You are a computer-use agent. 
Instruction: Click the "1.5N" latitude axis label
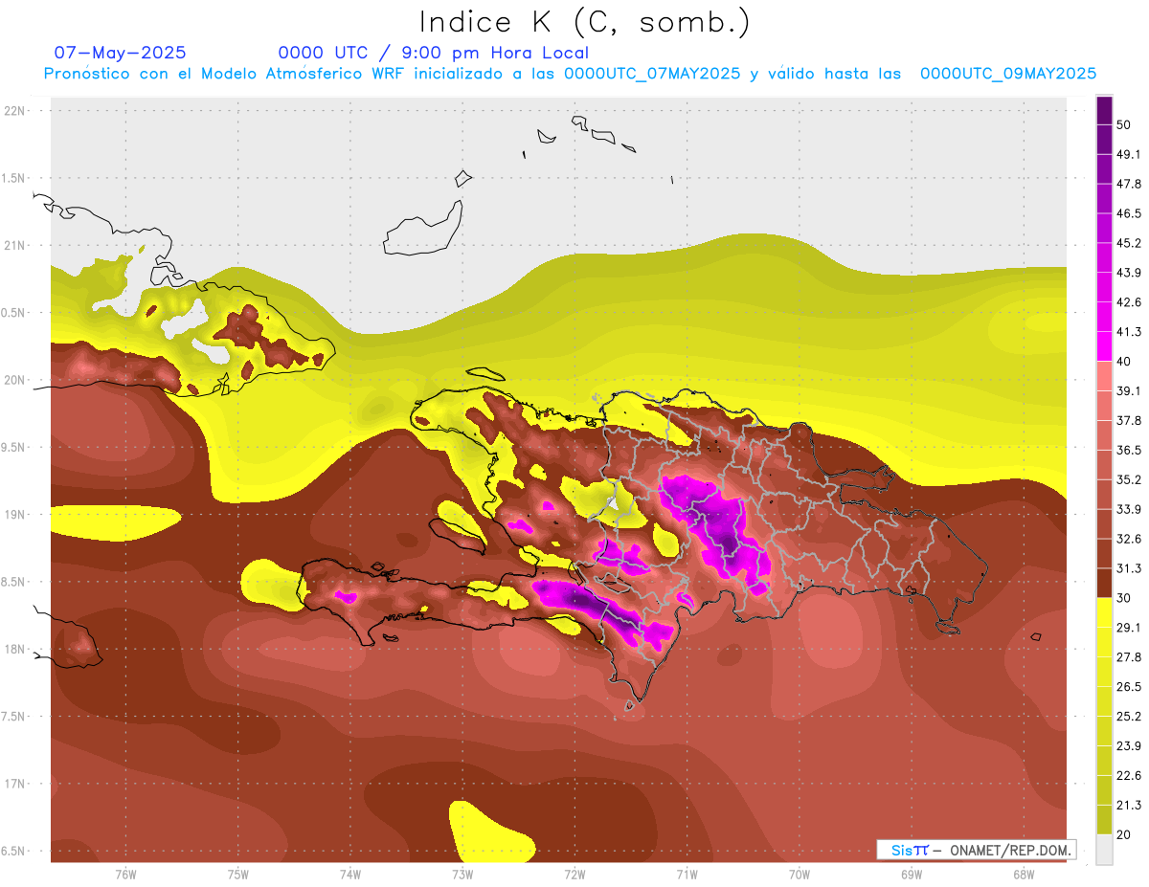pos(14,178)
